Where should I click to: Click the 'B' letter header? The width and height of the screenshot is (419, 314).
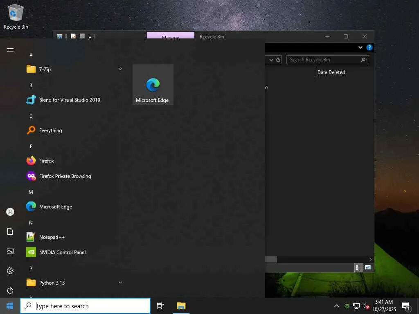click(31, 85)
